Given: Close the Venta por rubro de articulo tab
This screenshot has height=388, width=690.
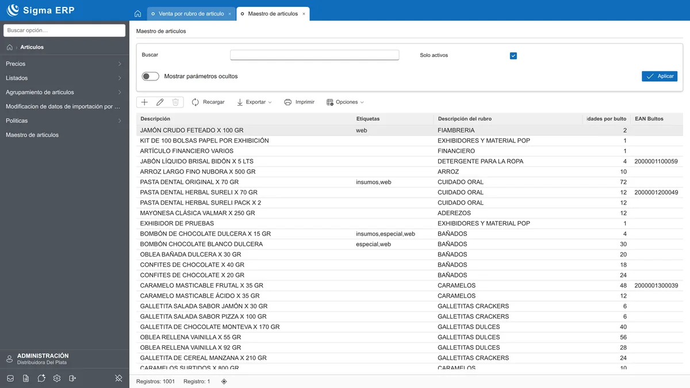Looking at the screenshot, I should (230, 14).
